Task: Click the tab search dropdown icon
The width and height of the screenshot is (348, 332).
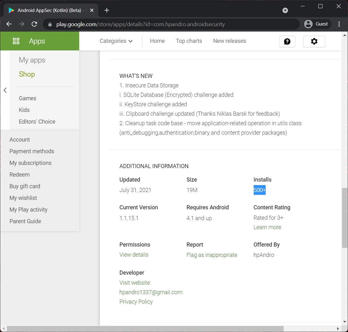Action: coord(285,10)
